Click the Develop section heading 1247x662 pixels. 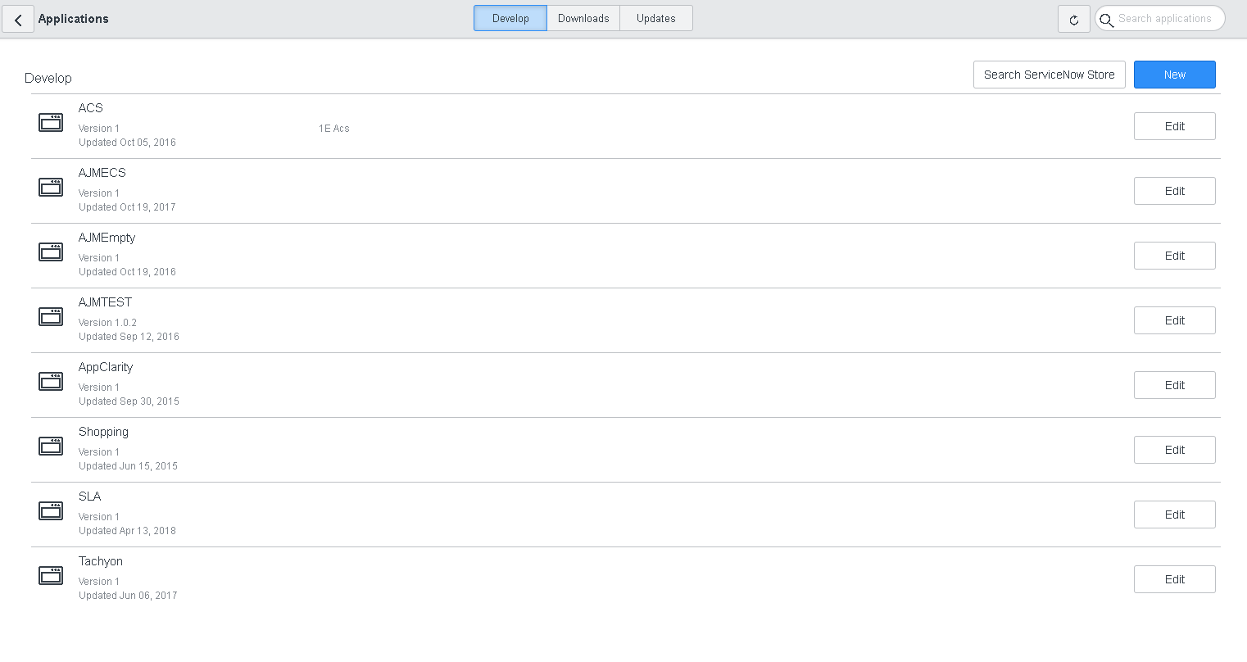pyautogui.click(x=48, y=78)
